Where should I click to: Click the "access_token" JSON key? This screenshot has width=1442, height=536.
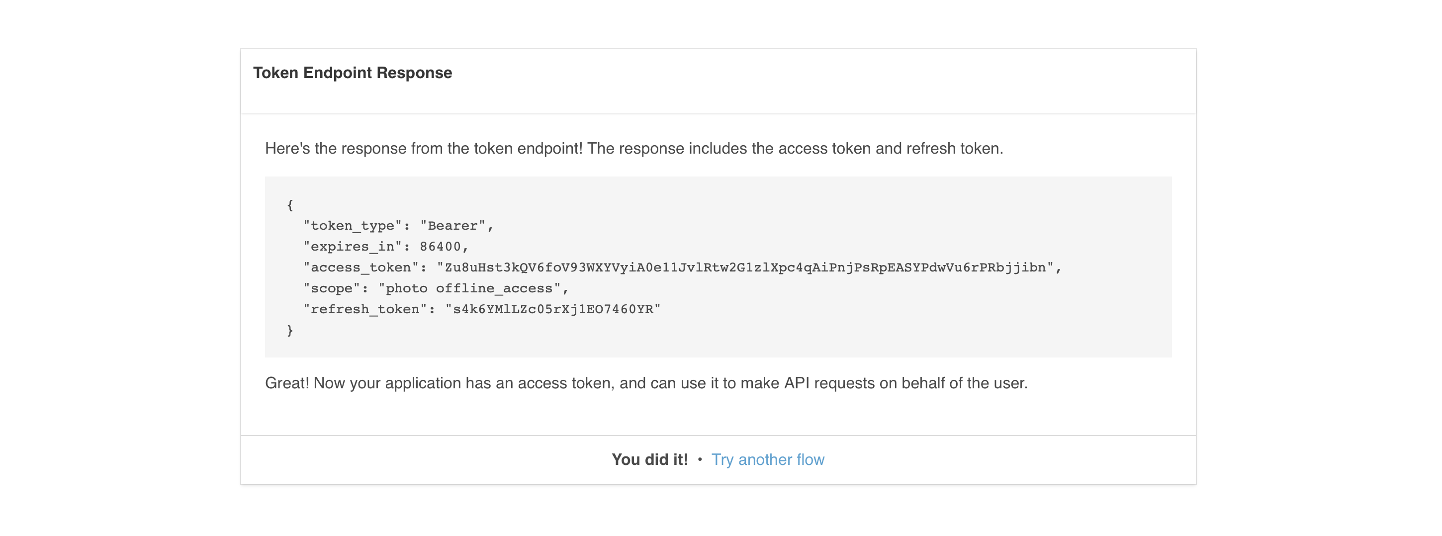[361, 268]
